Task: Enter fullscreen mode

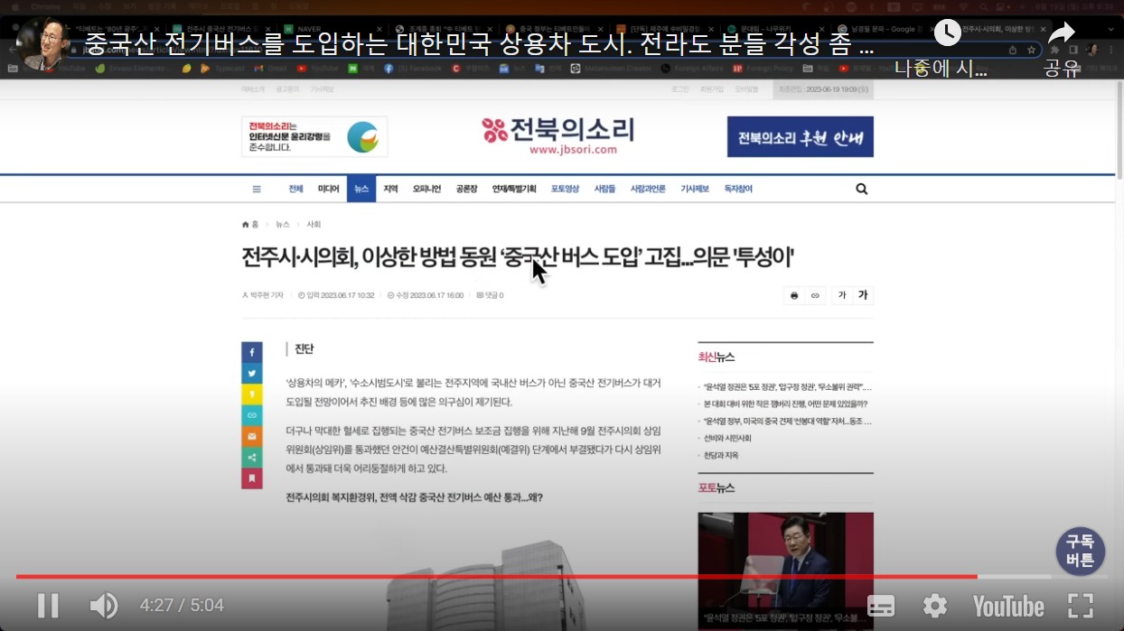Action: (1081, 606)
